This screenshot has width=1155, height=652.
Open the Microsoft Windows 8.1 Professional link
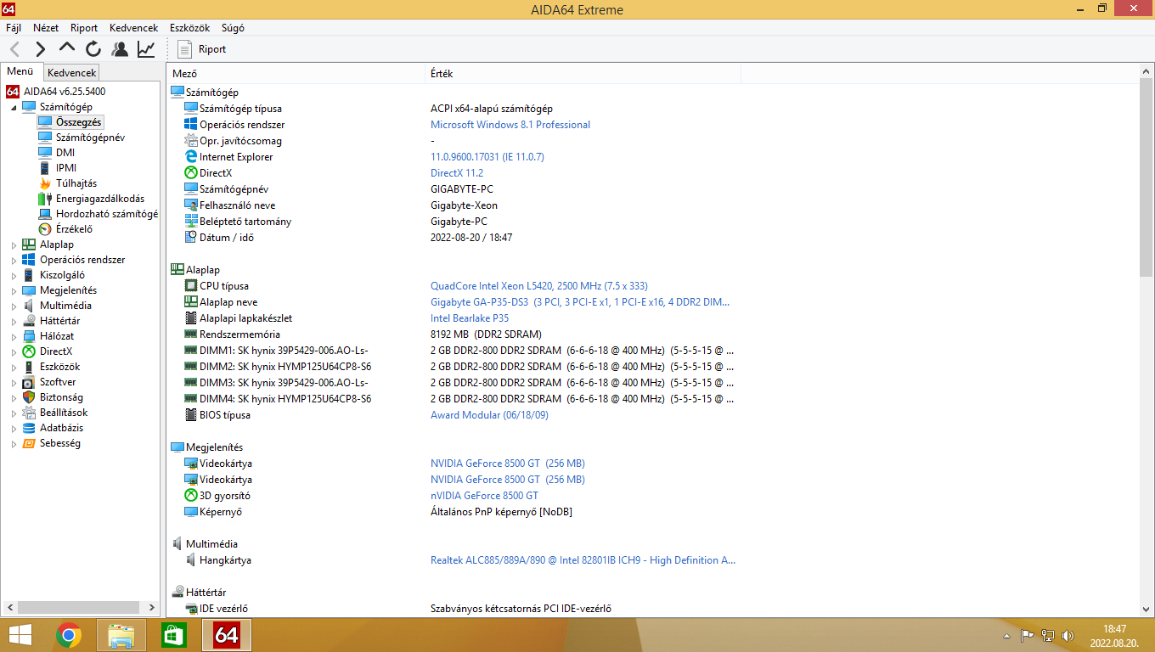coord(510,125)
